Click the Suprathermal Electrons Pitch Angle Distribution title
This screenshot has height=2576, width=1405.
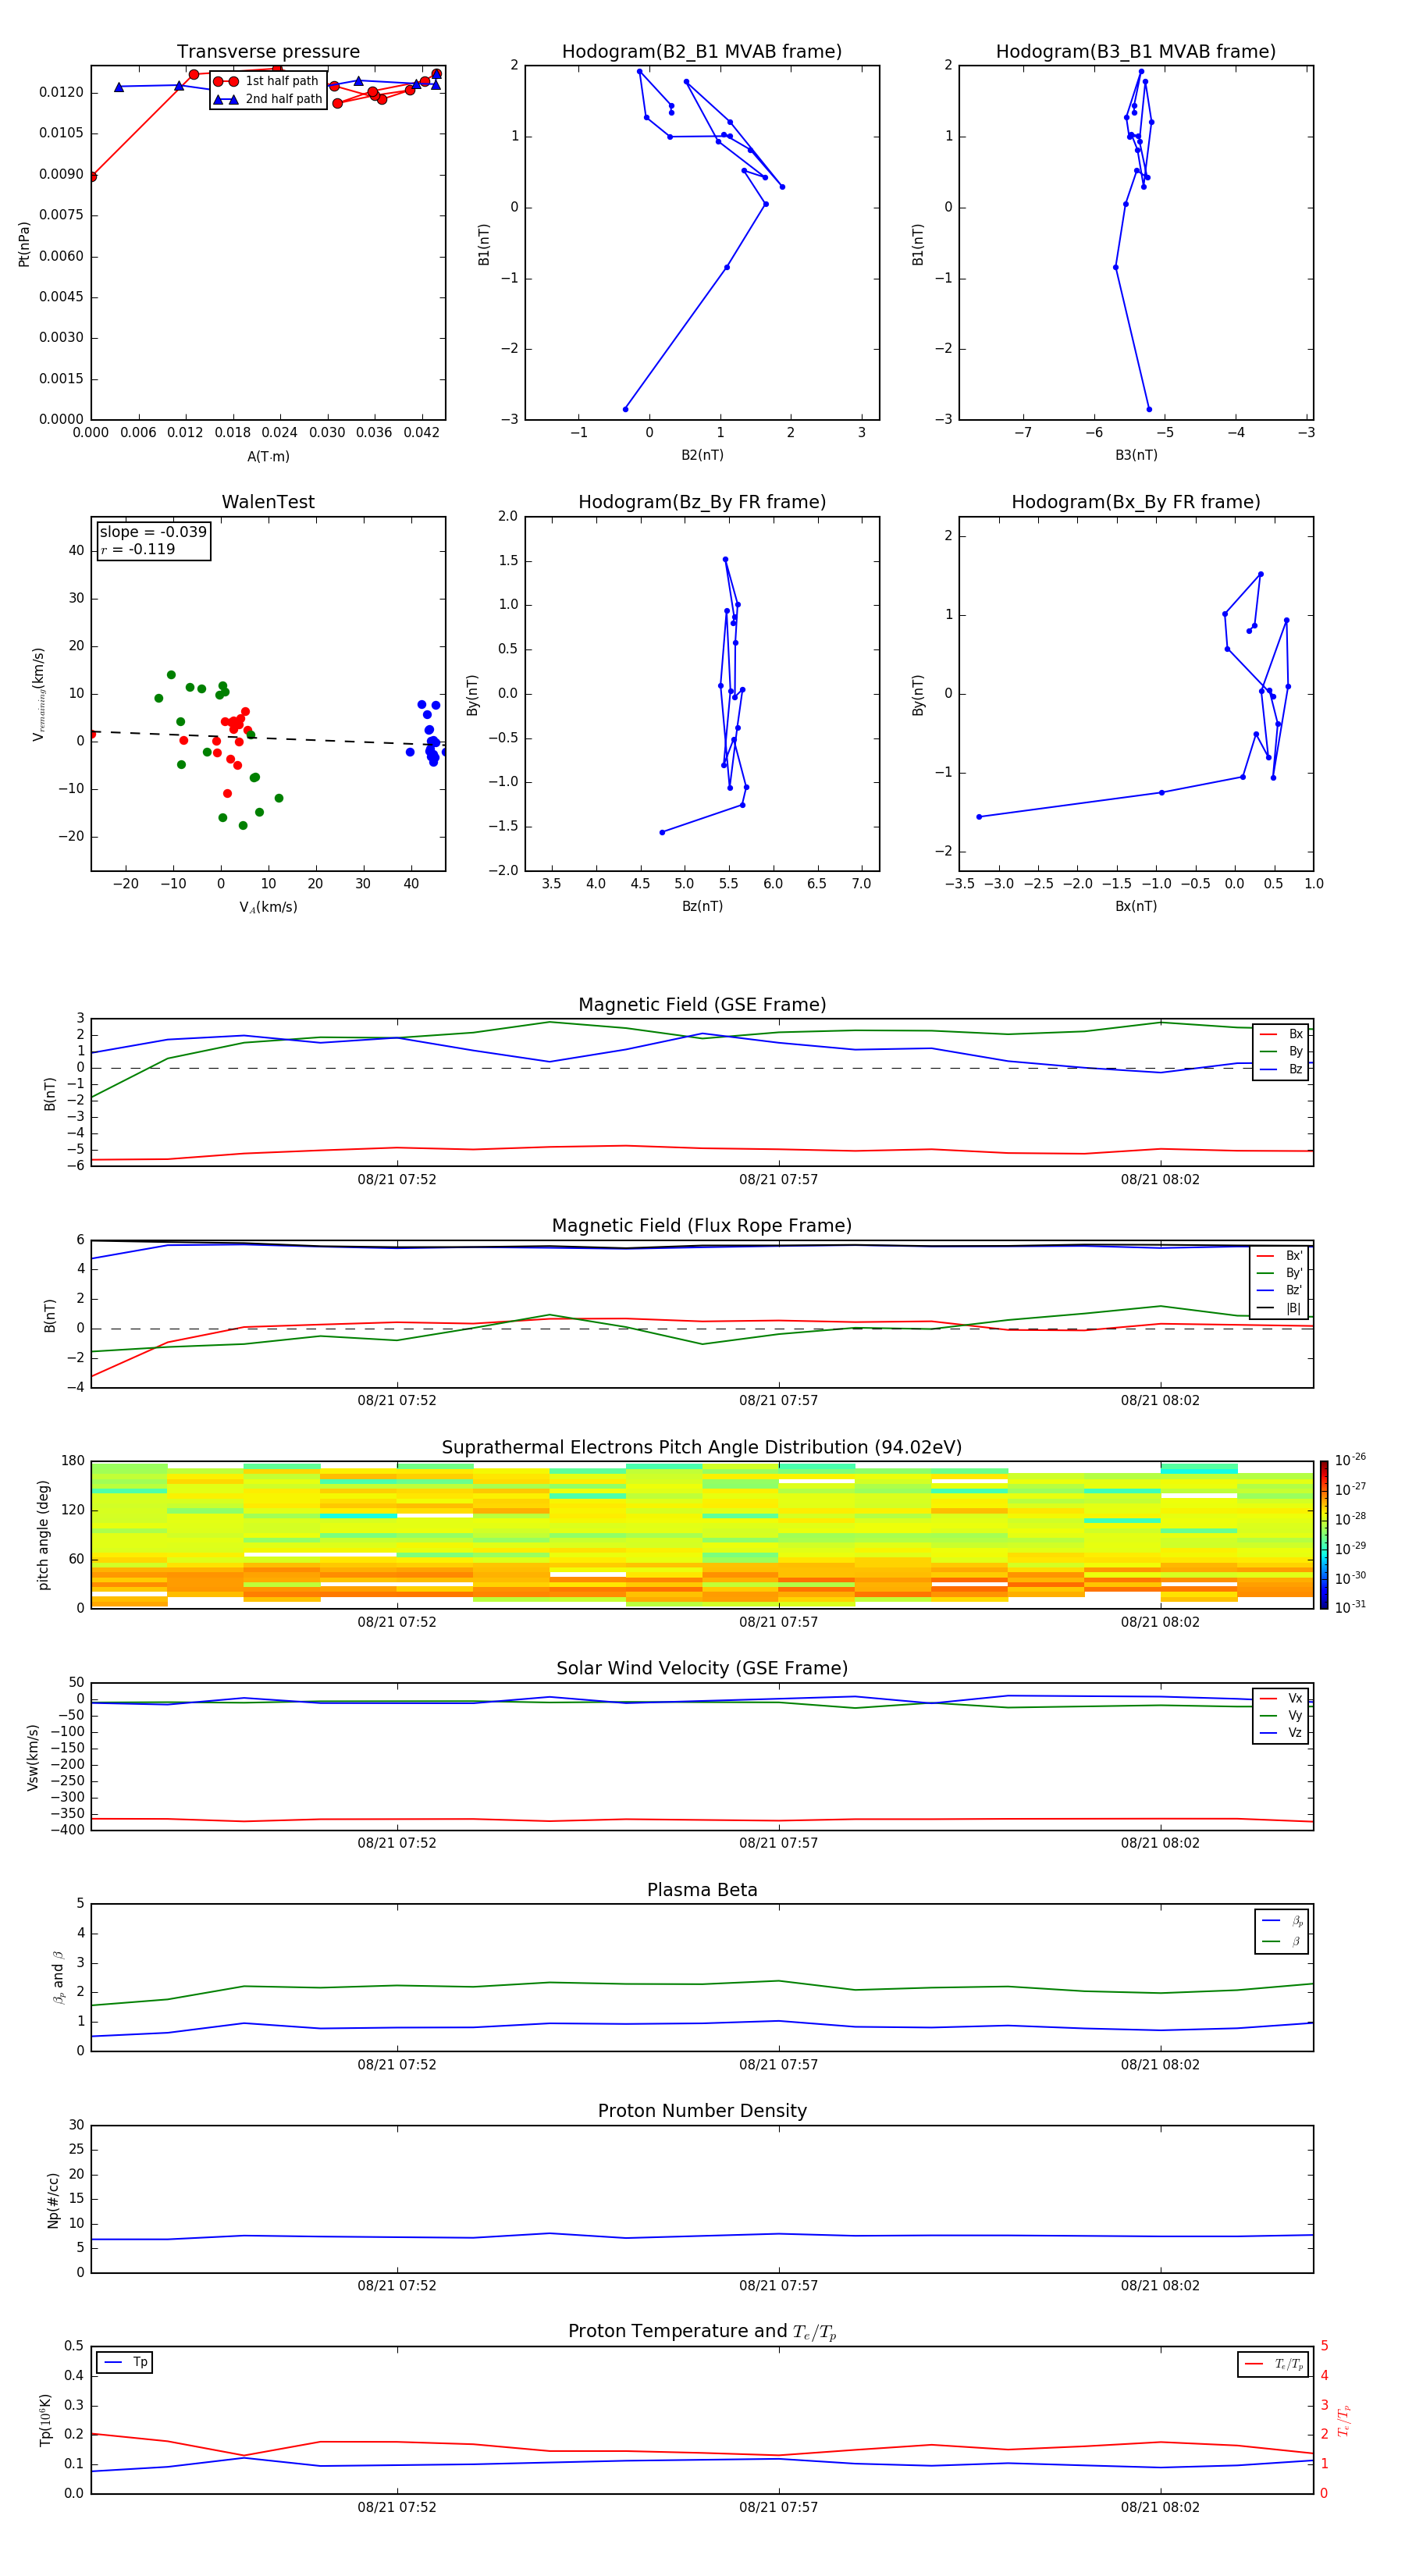coord(702,1447)
